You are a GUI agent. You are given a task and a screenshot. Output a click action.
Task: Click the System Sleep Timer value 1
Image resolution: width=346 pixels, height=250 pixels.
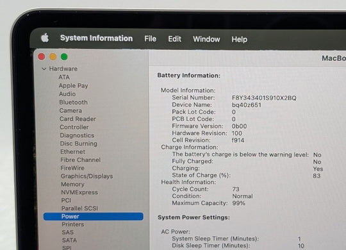(299, 239)
